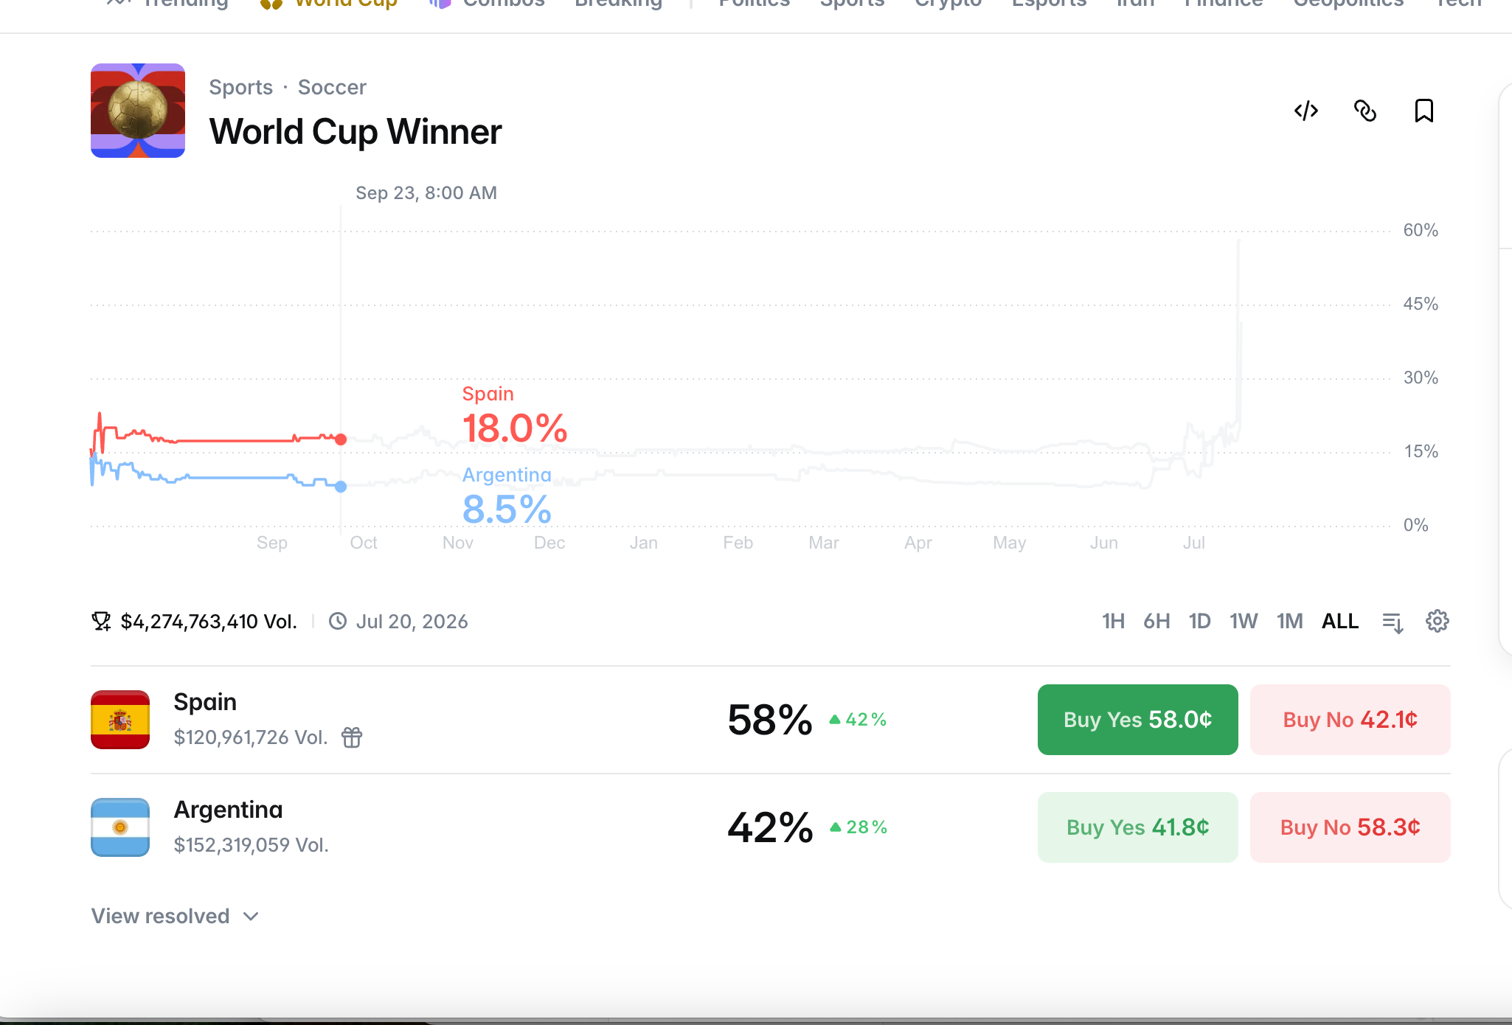Select the 1D chart range

coord(1200,622)
